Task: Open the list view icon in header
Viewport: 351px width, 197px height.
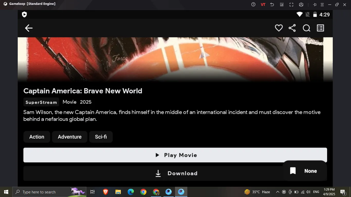Action: [320, 28]
